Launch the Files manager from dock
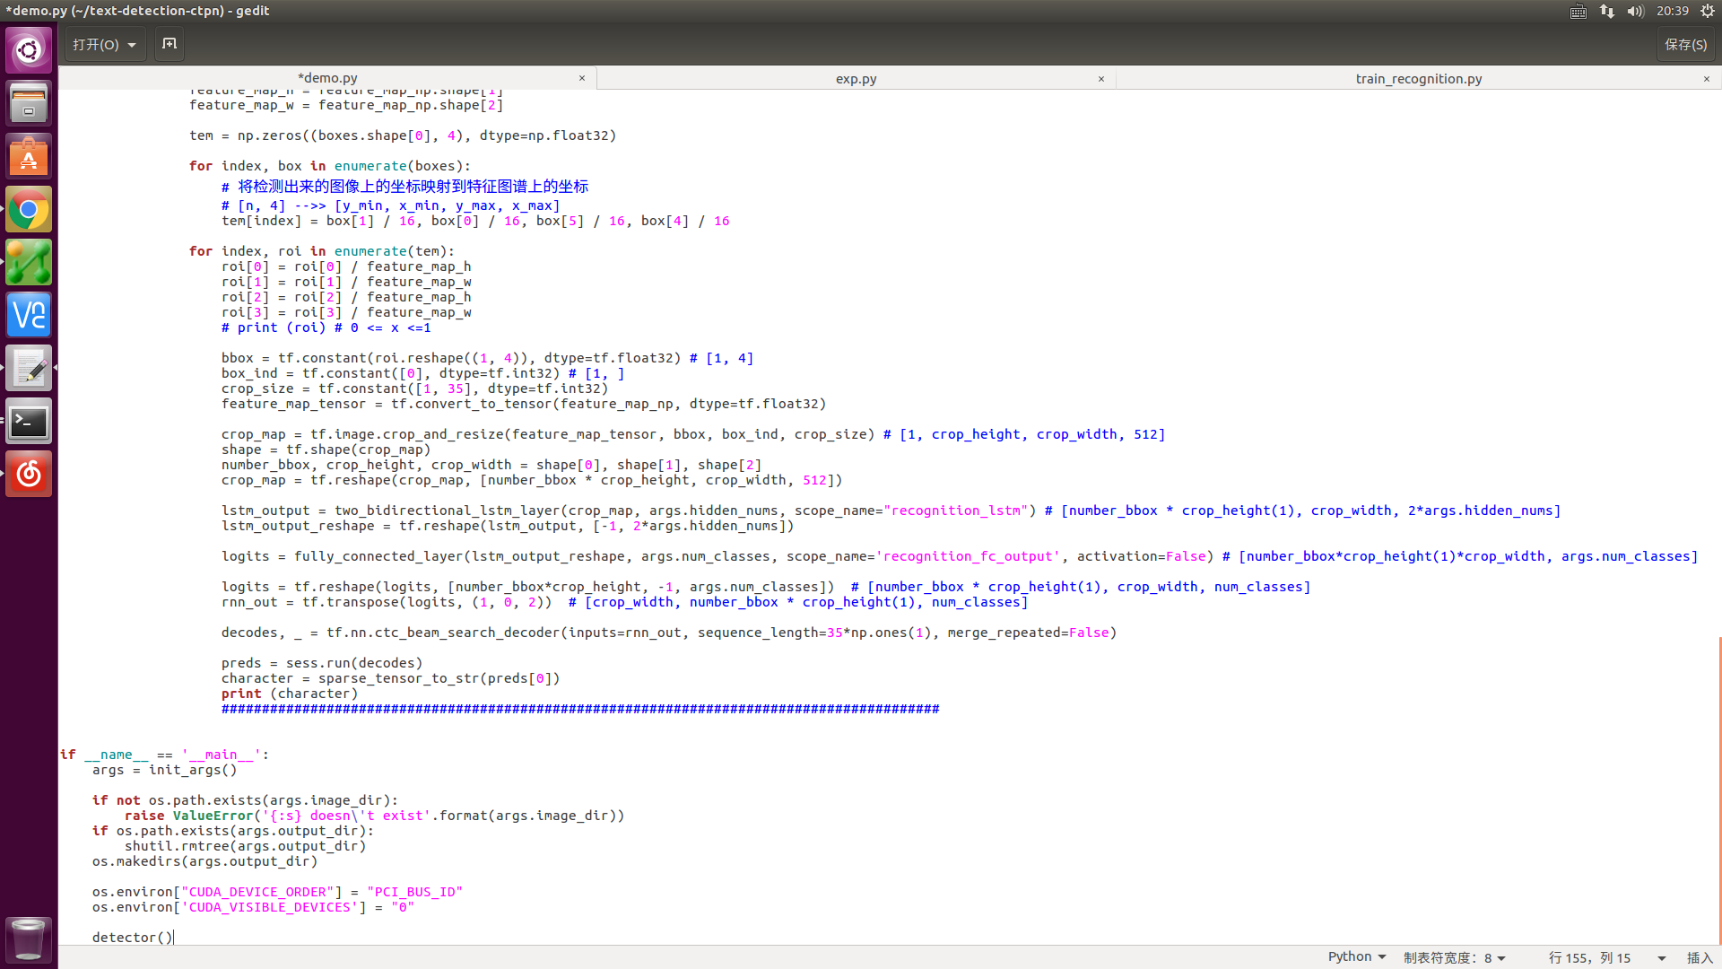The height and width of the screenshot is (969, 1722). (x=29, y=103)
